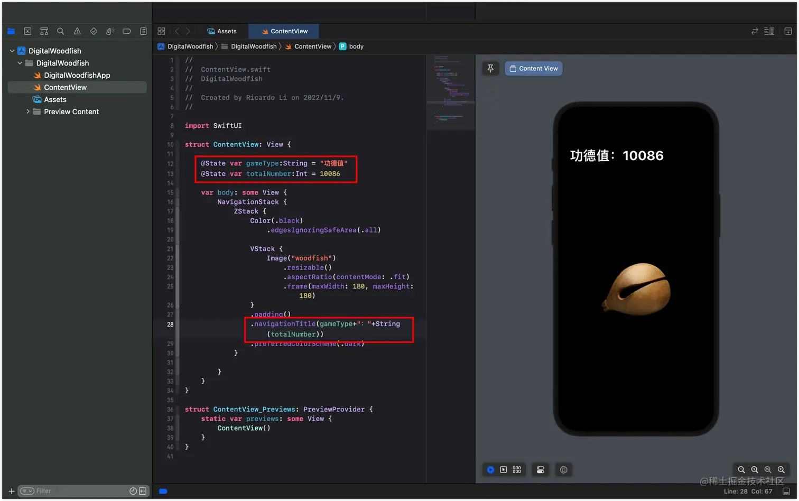Collapse the DigitalWoodfish group folder
The width and height of the screenshot is (799, 501).
click(20, 63)
